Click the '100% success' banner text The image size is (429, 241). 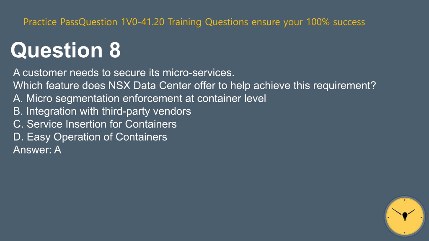click(336, 22)
